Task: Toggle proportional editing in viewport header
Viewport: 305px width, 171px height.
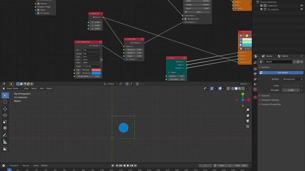Action: (137, 84)
